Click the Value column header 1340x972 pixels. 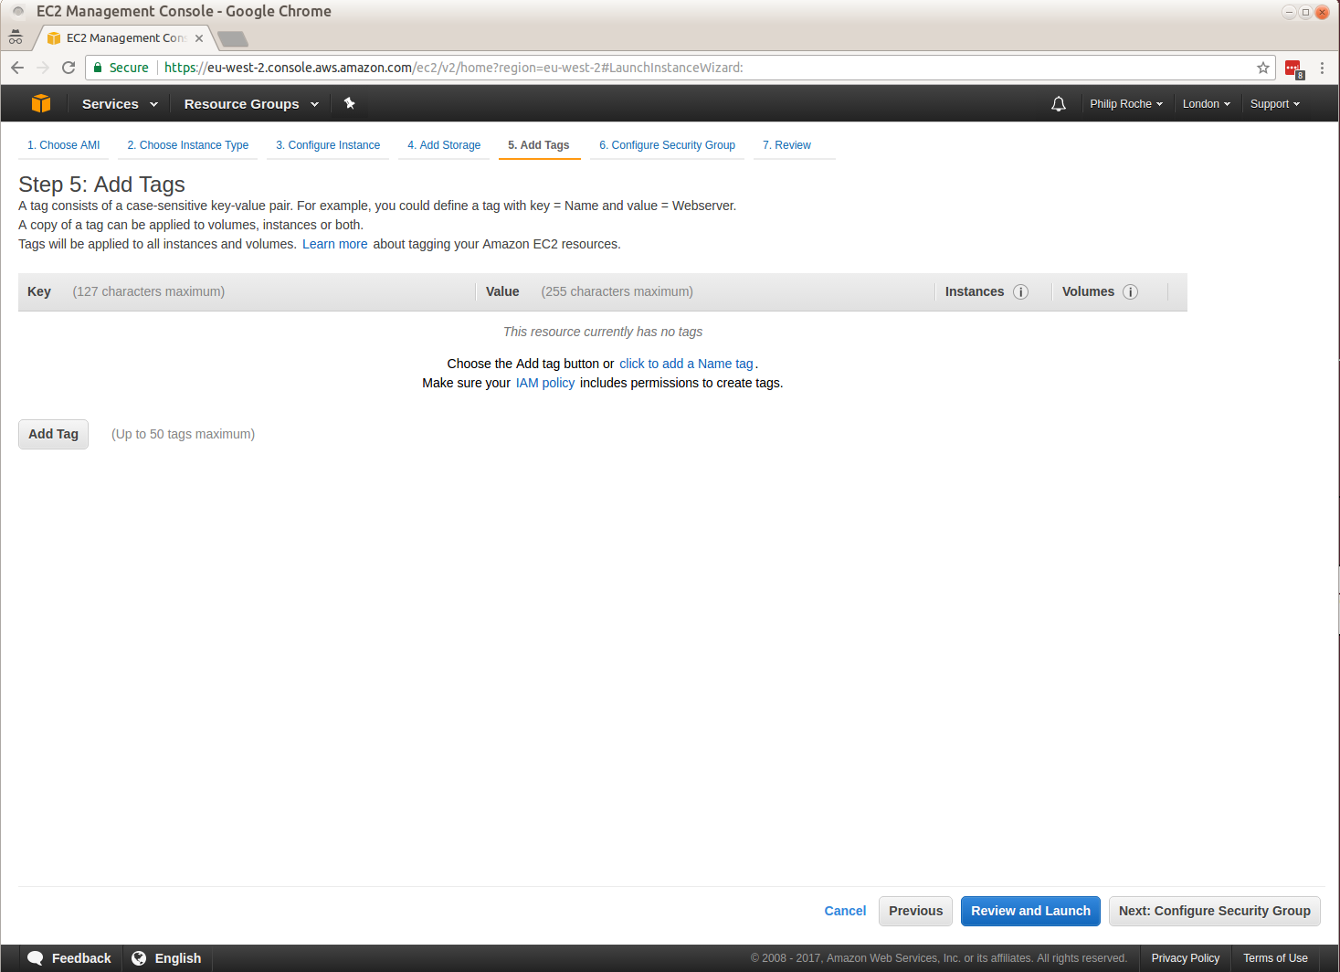502,291
